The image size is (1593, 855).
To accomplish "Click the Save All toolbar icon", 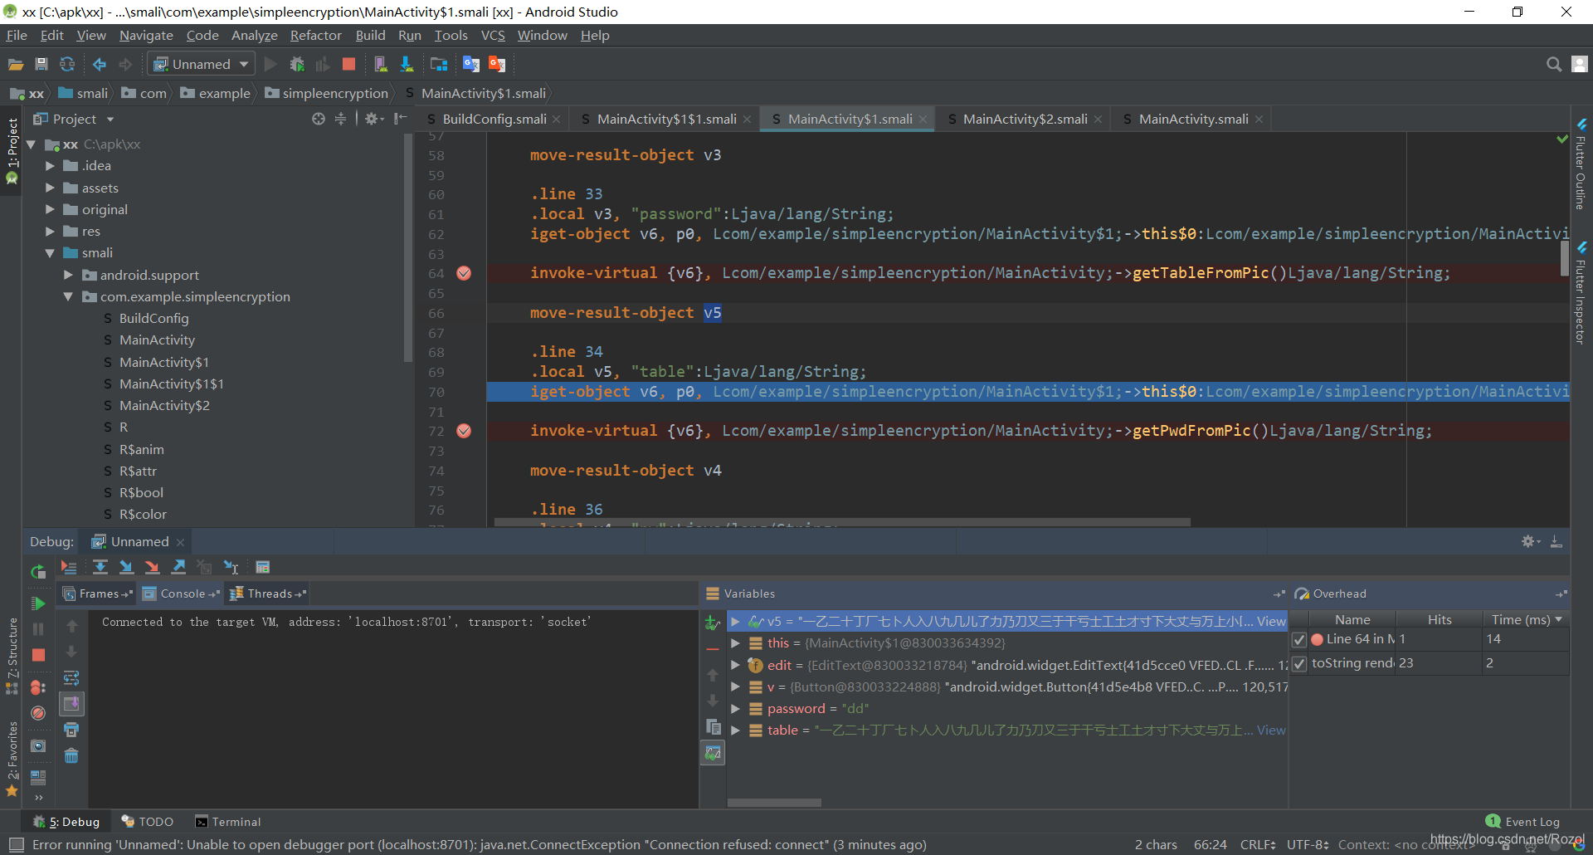I will [x=41, y=64].
